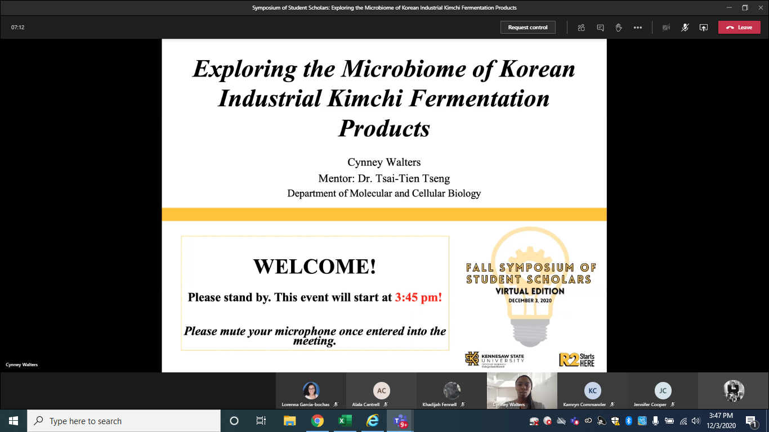Click the Request control button
Screen dimensions: 769x432
click(x=527, y=28)
